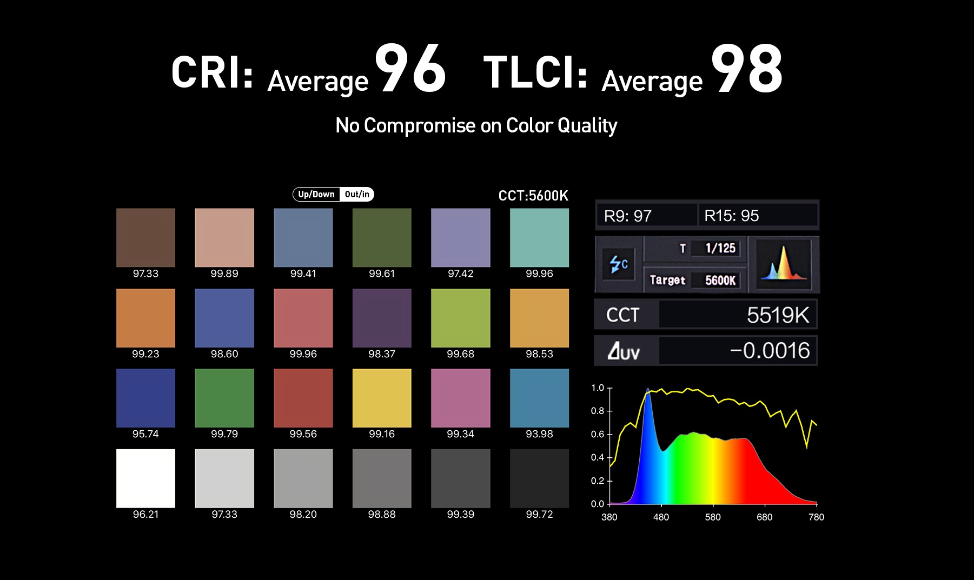Image resolution: width=974 pixels, height=580 pixels.
Task: Click the 1.0 intensity axis label
Action: (598, 388)
